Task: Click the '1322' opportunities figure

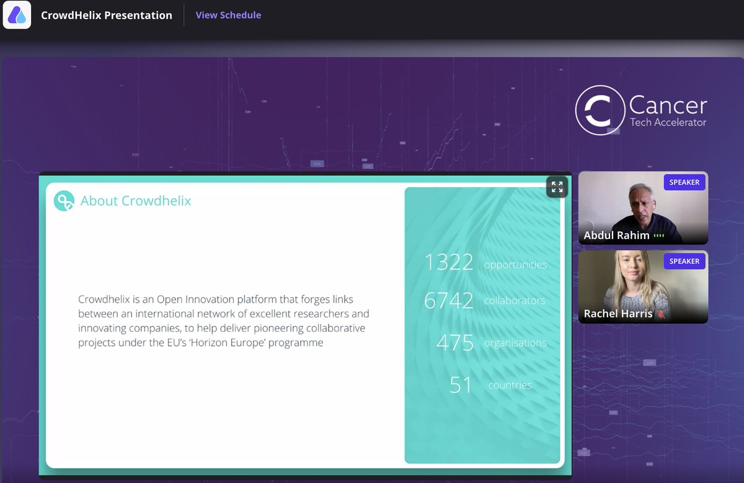Action: click(x=449, y=263)
